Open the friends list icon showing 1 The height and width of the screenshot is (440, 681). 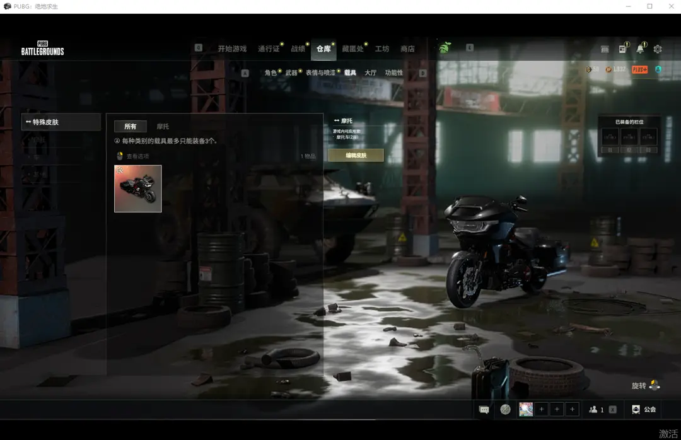(x=597, y=410)
